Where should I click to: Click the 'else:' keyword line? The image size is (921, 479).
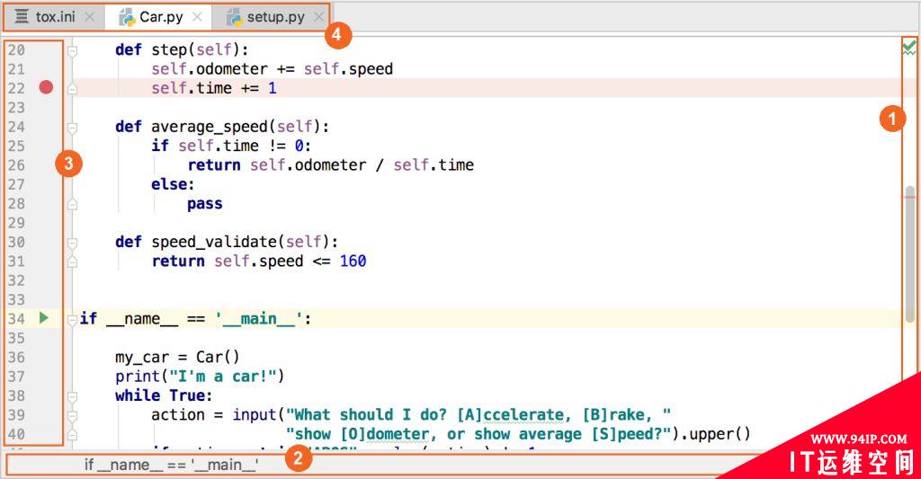173,184
